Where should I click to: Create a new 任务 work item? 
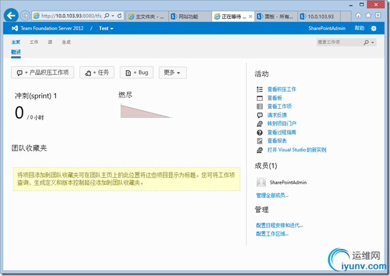click(x=97, y=72)
